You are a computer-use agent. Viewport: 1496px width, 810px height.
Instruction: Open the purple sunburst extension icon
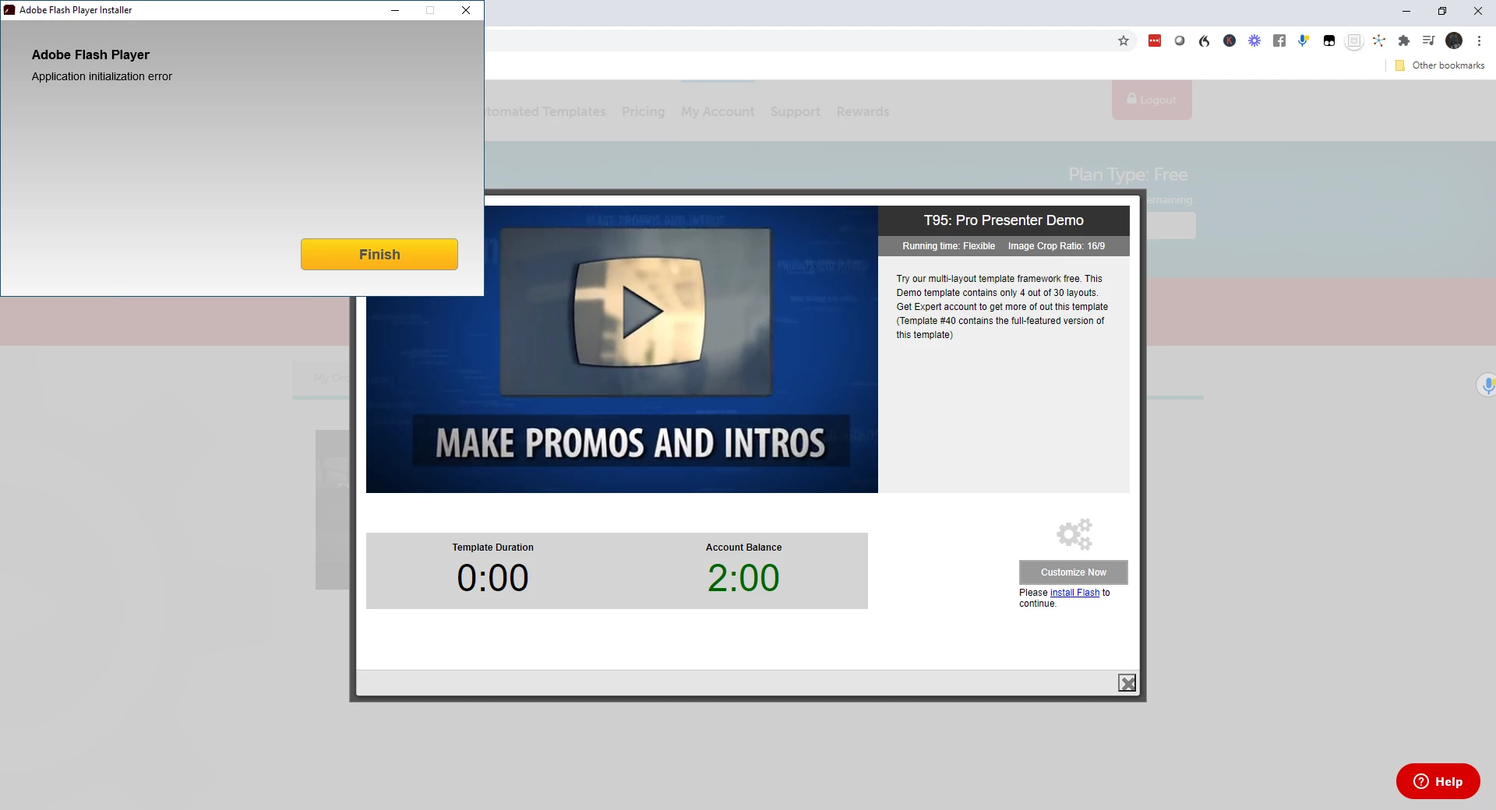pyautogui.click(x=1254, y=40)
